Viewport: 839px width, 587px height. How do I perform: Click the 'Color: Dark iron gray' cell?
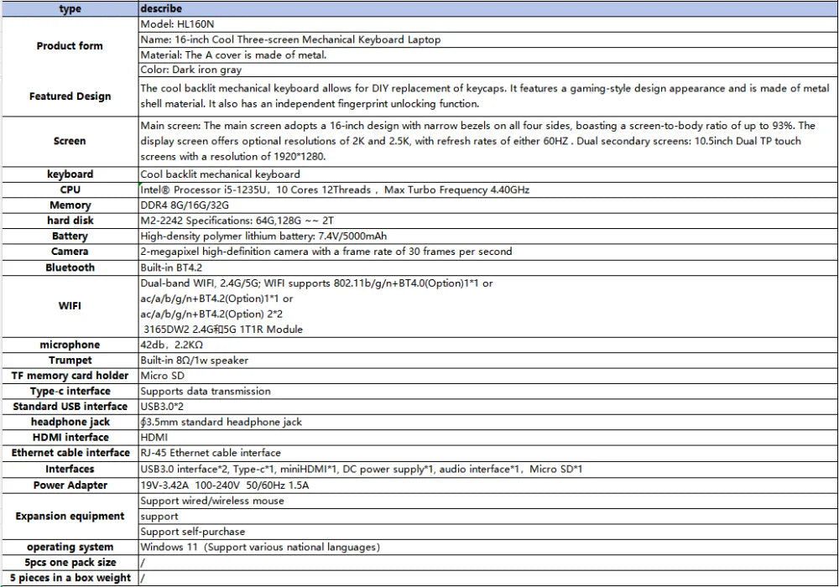tap(488, 70)
